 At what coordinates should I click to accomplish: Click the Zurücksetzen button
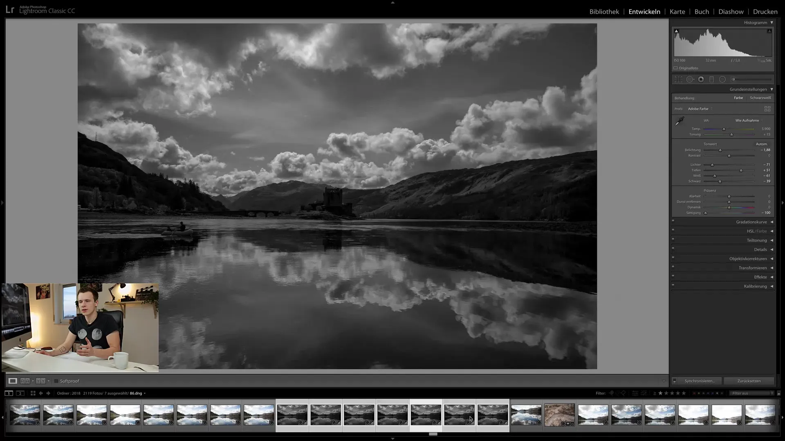coord(749,381)
